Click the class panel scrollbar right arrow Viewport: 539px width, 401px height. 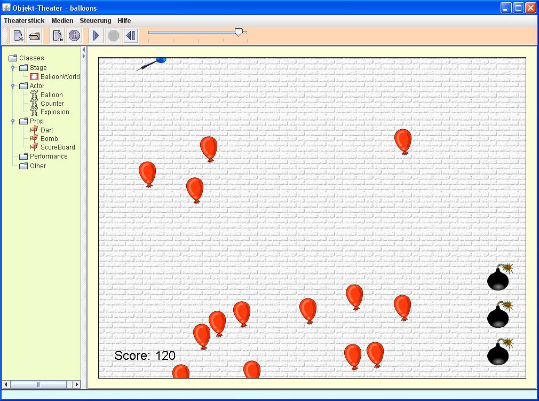[x=76, y=384]
